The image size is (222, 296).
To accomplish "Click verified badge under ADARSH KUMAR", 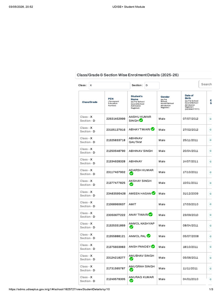I will pos(132,174).
